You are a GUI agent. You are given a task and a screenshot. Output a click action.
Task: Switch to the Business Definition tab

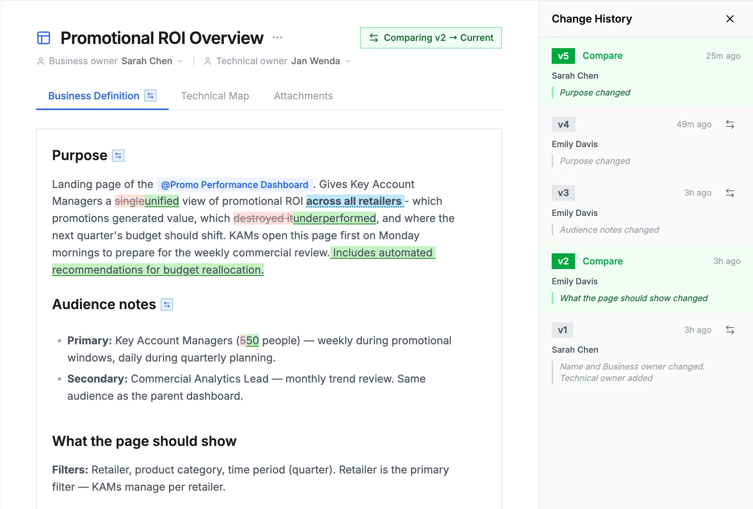tap(102, 96)
